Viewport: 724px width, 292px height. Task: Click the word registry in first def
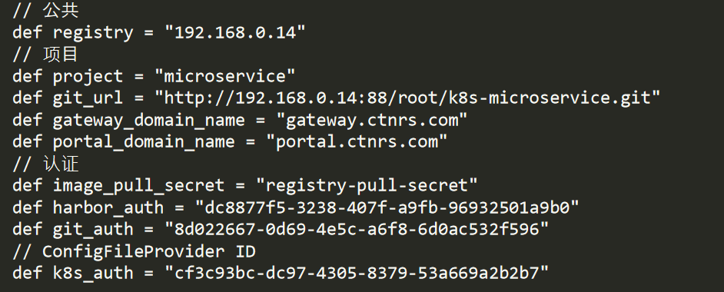click(x=93, y=34)
